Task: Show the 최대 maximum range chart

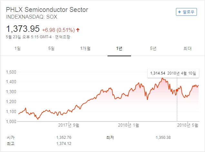Action: click(187, 49)
